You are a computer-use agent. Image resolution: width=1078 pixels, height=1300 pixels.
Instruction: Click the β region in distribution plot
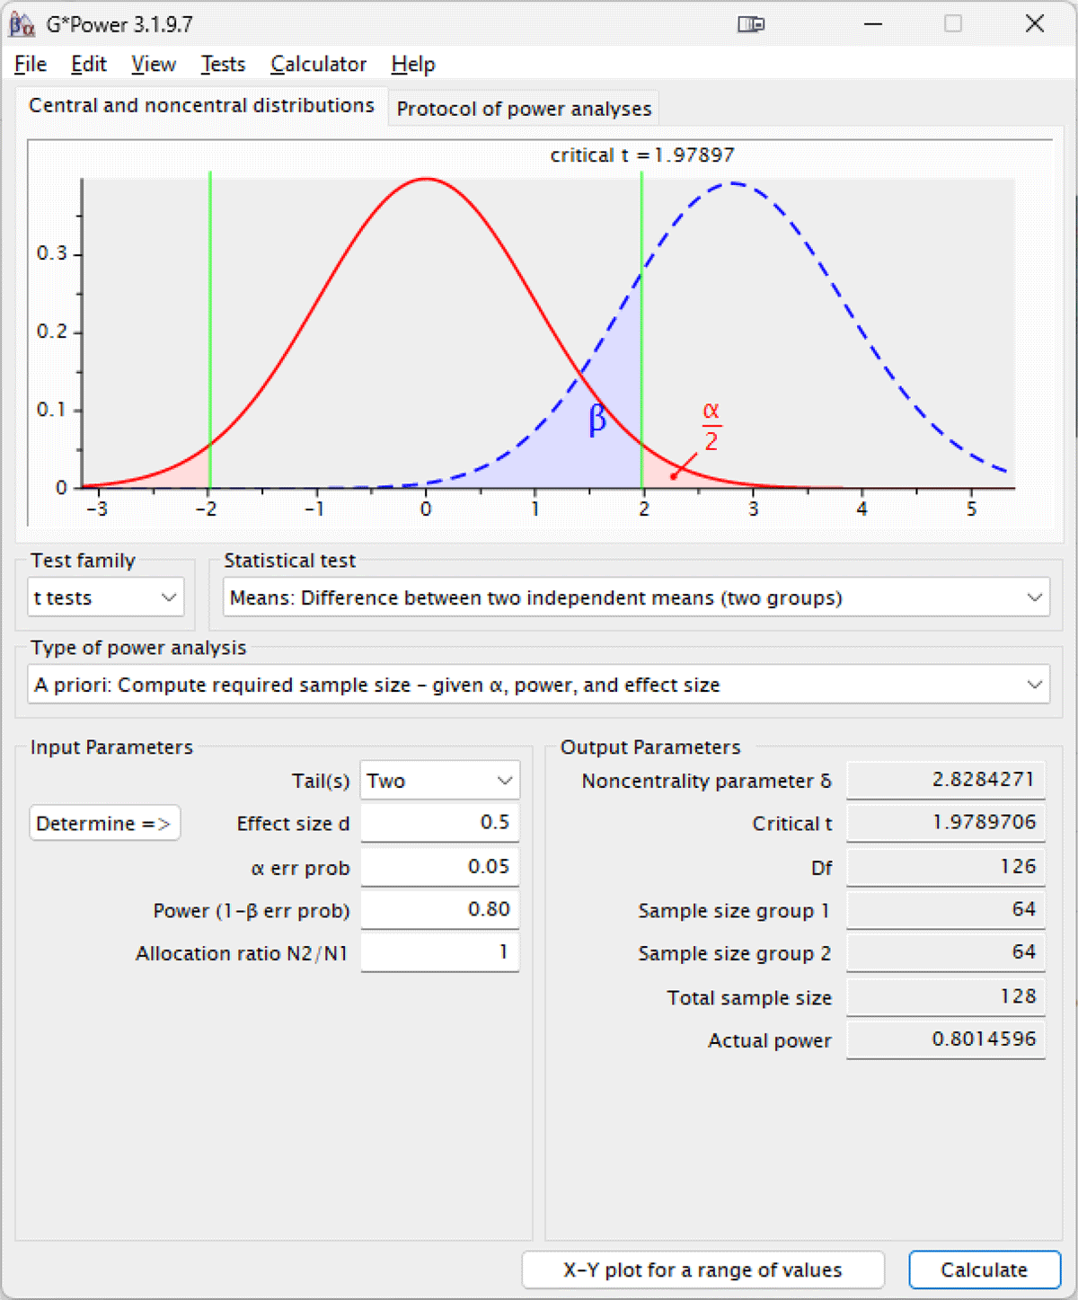pos(597,420)
